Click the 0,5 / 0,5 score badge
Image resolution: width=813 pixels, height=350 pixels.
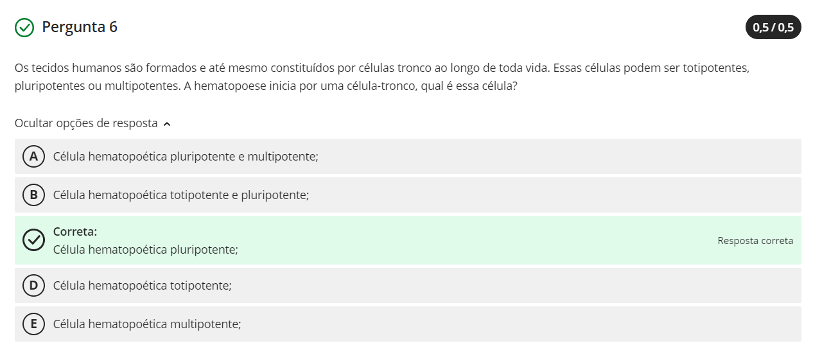pyautogui.click(x=773, y=27)
